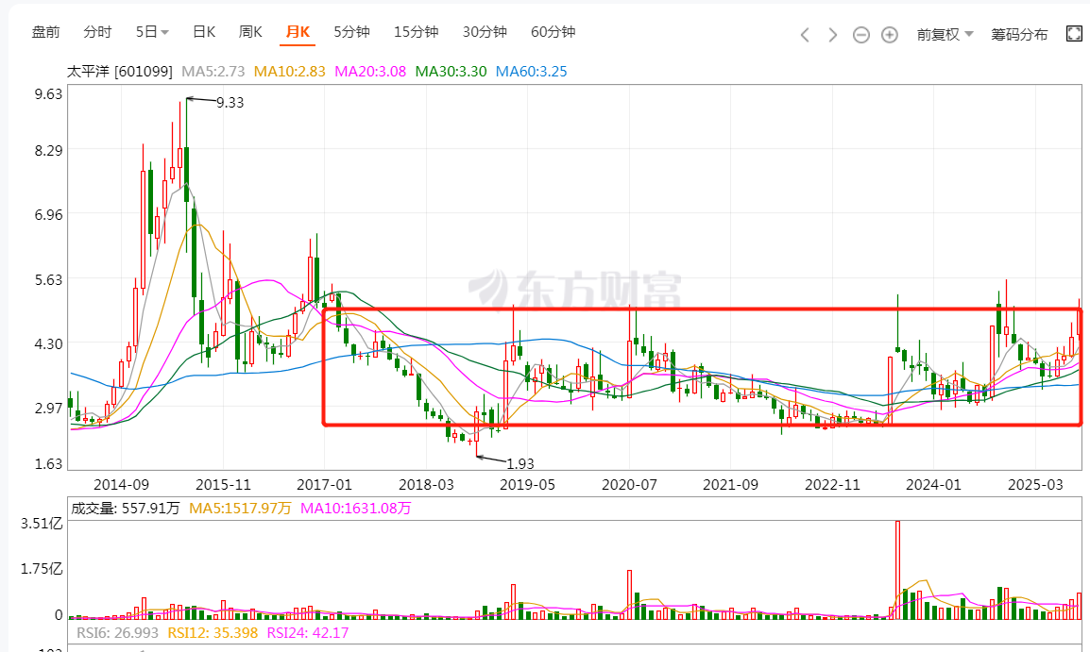Switch to the 周K weekly chart
Screen dimensions: 1090x652
(250, 32)
